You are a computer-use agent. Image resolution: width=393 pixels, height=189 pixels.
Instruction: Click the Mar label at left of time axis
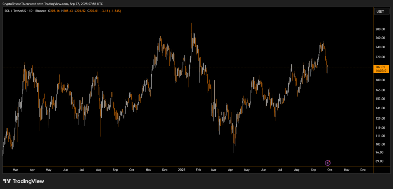(15, 169)
